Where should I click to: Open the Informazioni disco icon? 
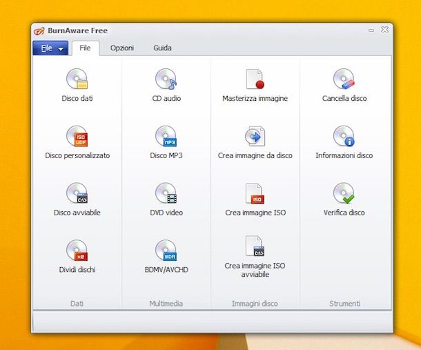tap(344, 136)
